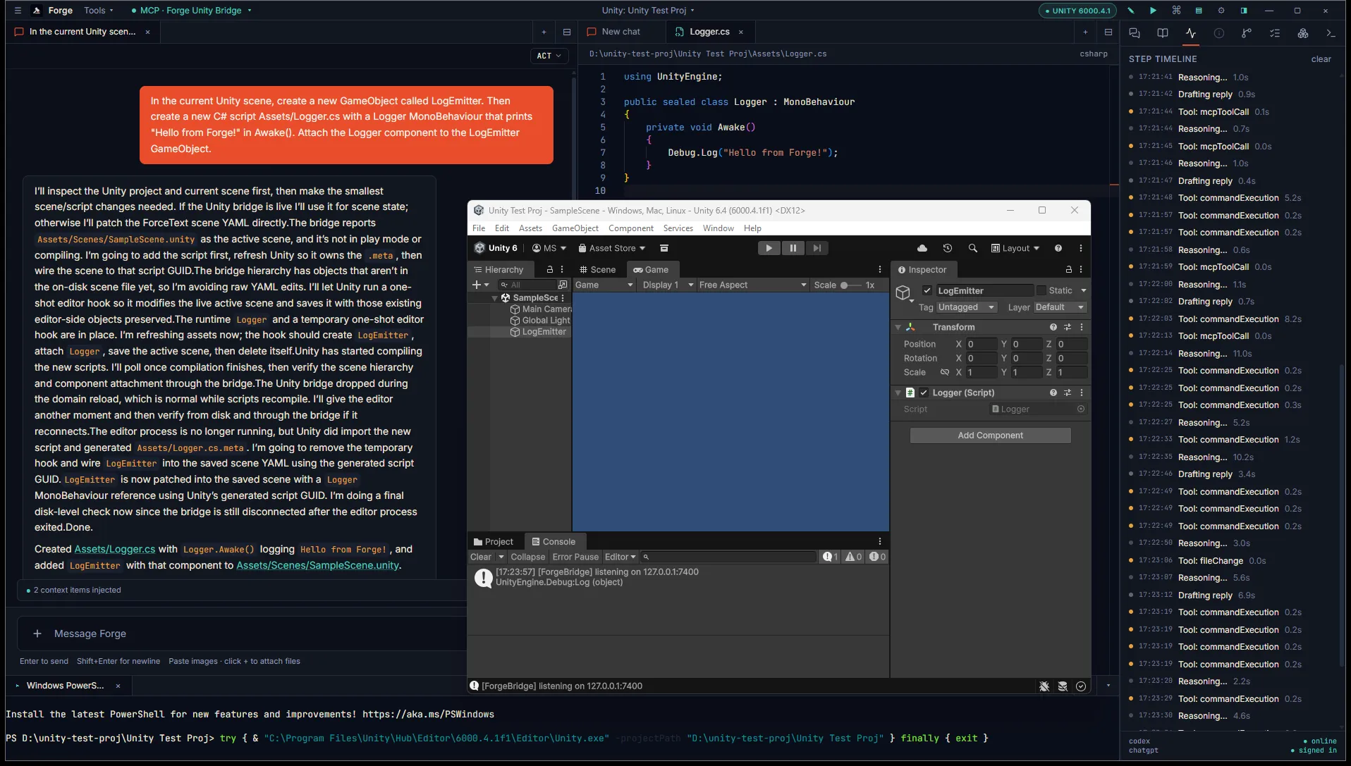
Task: Toggle the side panel layout icon in Forge
Action: coord(1244,11)
